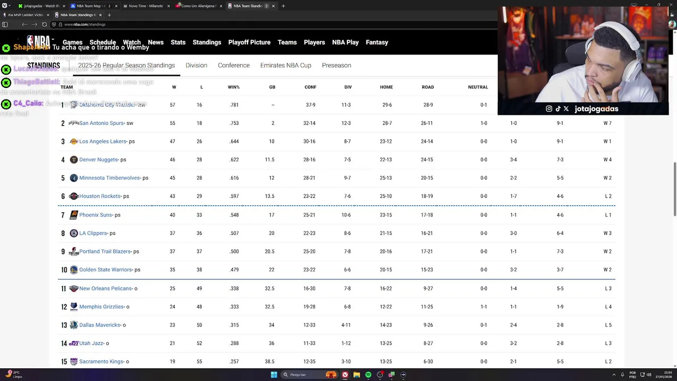The image size is (677, 381).
Task: Open a new tab with plus icon in the top tab row
Action: tap(283, 6)
